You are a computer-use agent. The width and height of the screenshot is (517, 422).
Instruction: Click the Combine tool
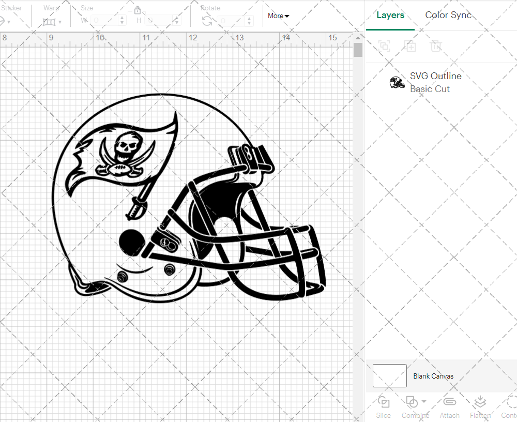[x=415, y=408]
